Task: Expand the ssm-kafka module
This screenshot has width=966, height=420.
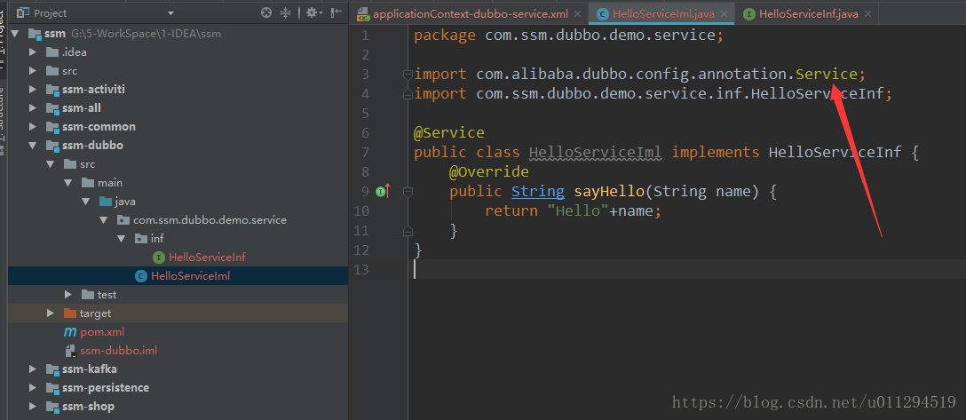Action: coord(33,368)
